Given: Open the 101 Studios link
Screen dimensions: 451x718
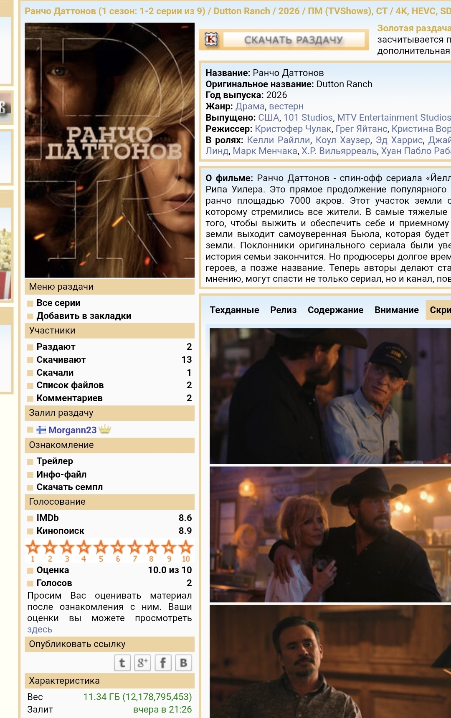Looking at the screenshot, I should [308, 118].
